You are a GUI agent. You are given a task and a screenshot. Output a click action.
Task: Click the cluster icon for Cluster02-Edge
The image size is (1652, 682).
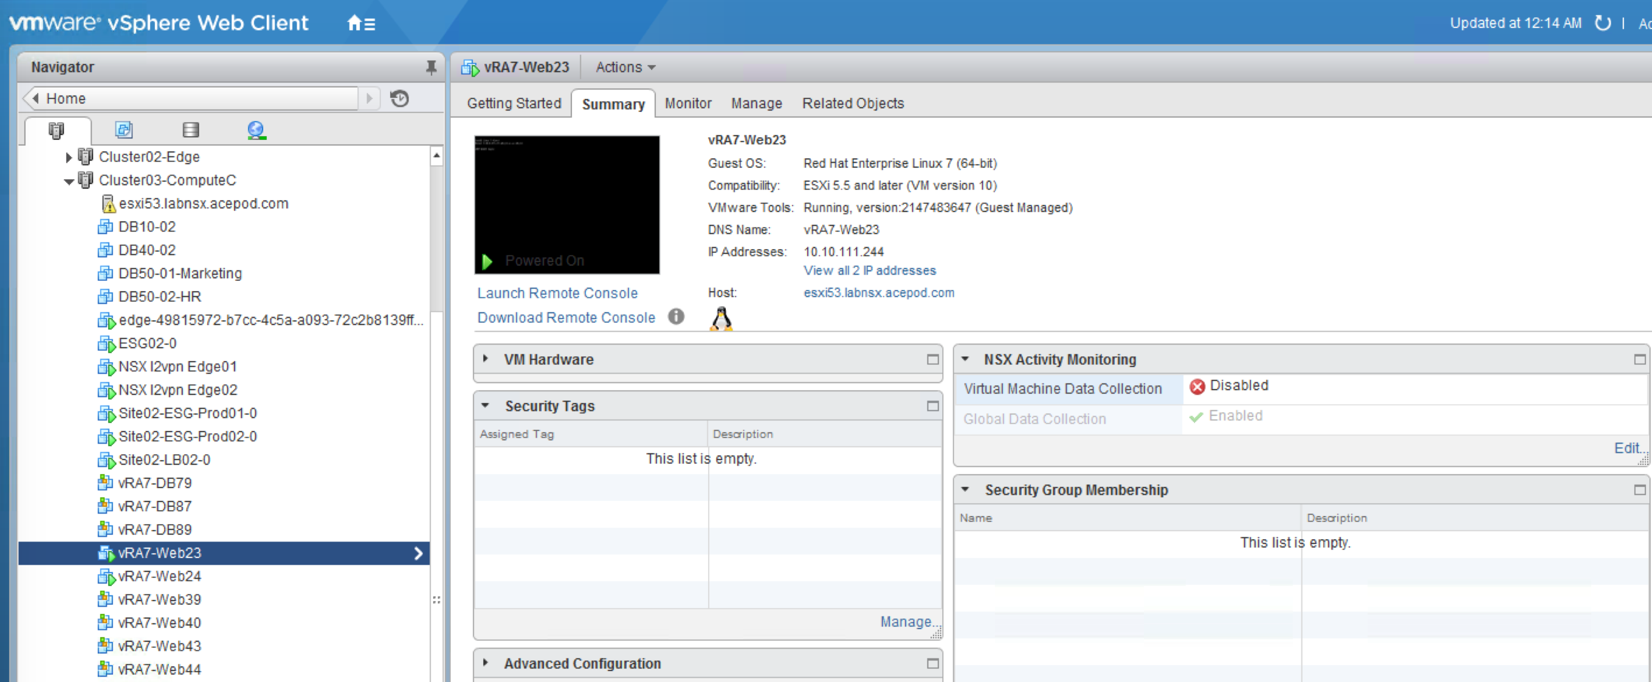pos(85,157)
